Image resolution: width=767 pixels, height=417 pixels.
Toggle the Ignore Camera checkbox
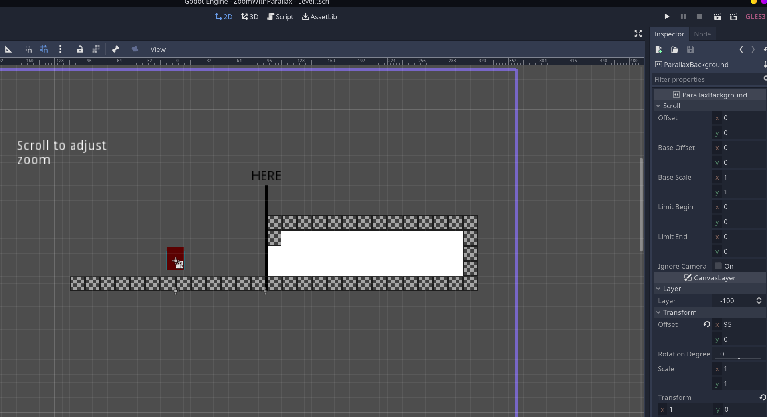pyautogui.click(x=719, y=266)
